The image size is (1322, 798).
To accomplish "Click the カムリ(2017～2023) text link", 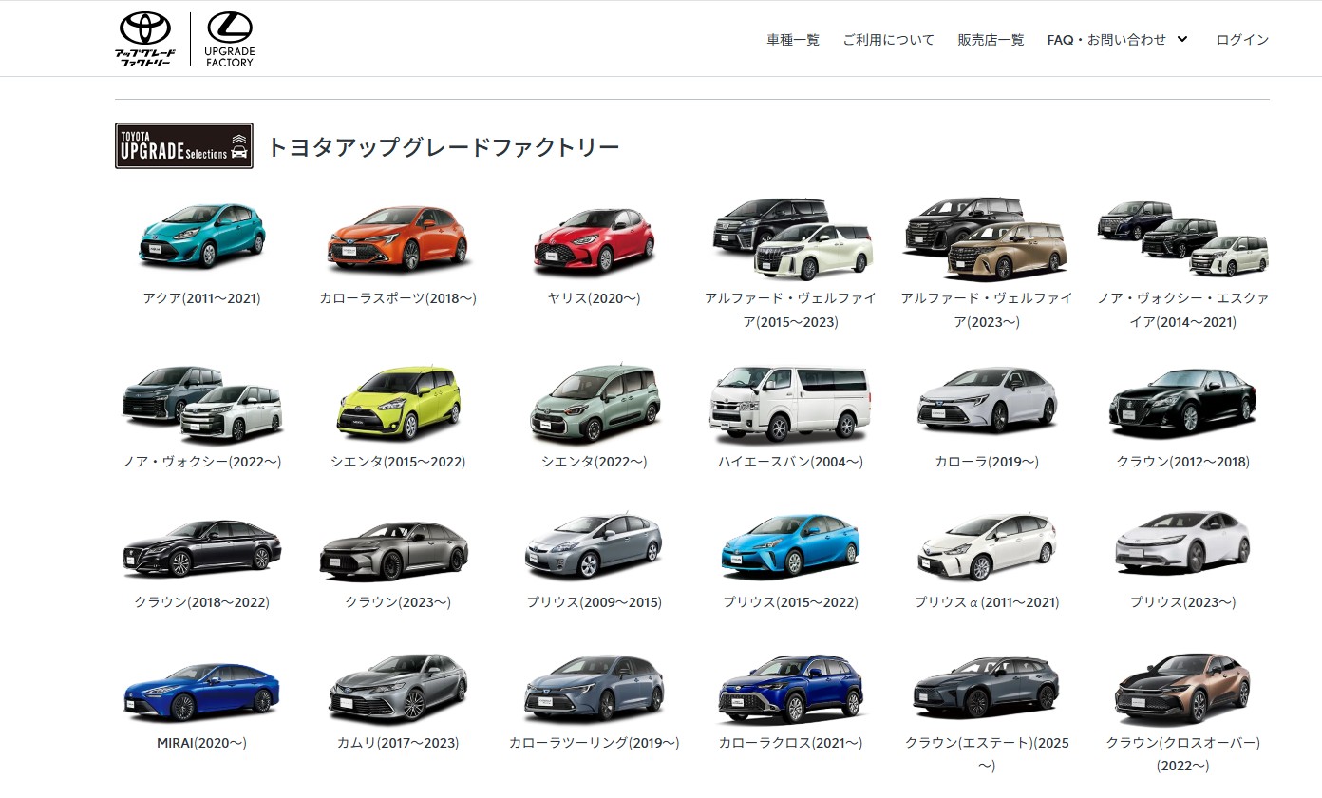I will click(x=398, y=743).
